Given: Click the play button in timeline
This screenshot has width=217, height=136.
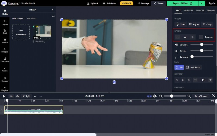Looking at the screenshot, I should coord(4,96).
